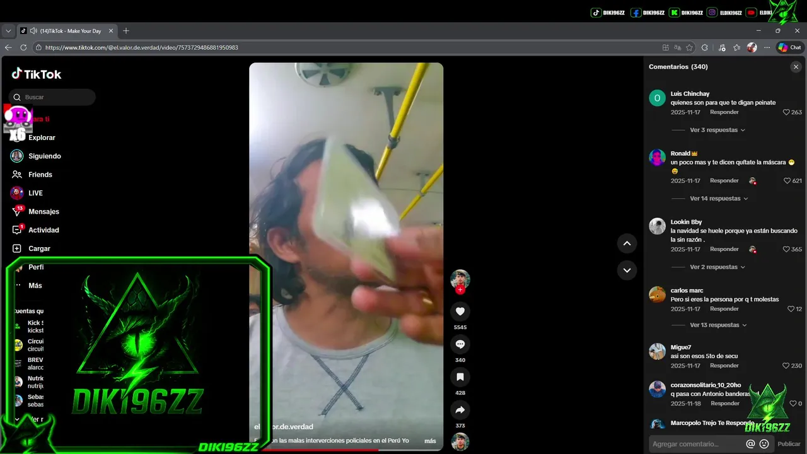Screen dimensions: 807x454
Task: Insert a mention with the @ icon
Action: pos(750,444)
